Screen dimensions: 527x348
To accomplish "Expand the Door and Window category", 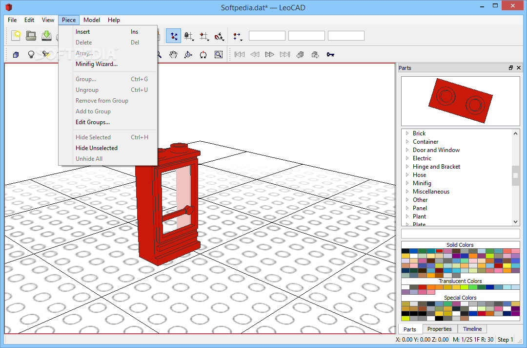I will (407, 150).
